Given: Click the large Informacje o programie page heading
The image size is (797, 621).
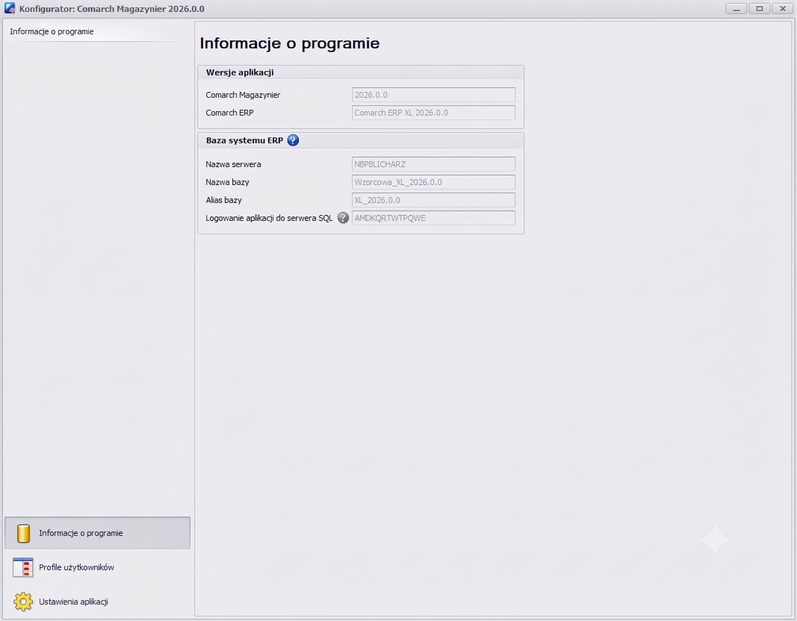Looking at the screenshot, I should coord(290,44).
